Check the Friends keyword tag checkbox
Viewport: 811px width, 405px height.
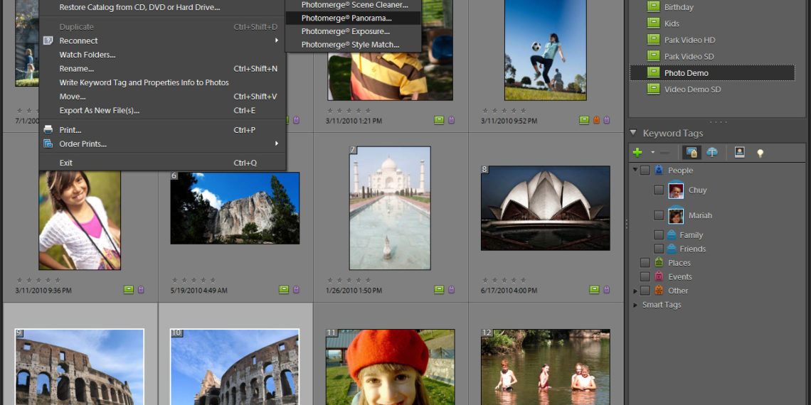[x=659, y=249]
